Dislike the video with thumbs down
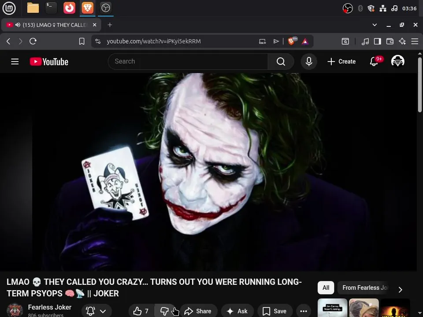 164,311
